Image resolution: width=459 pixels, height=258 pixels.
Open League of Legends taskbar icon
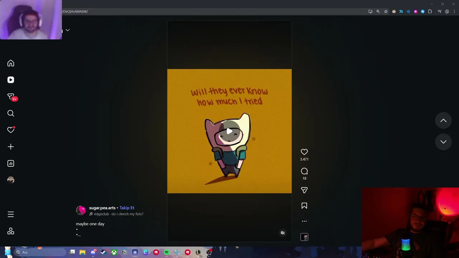coord(198,252)
